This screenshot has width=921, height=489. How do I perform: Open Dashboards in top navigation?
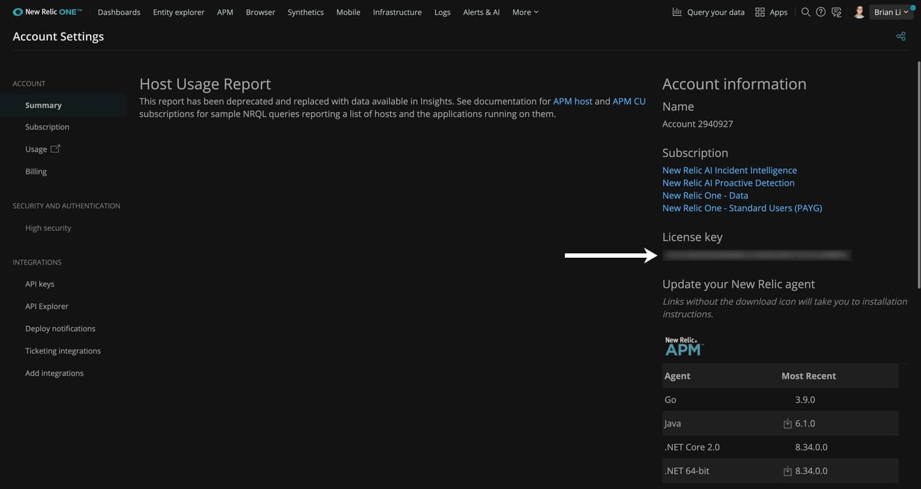(119, 12)
